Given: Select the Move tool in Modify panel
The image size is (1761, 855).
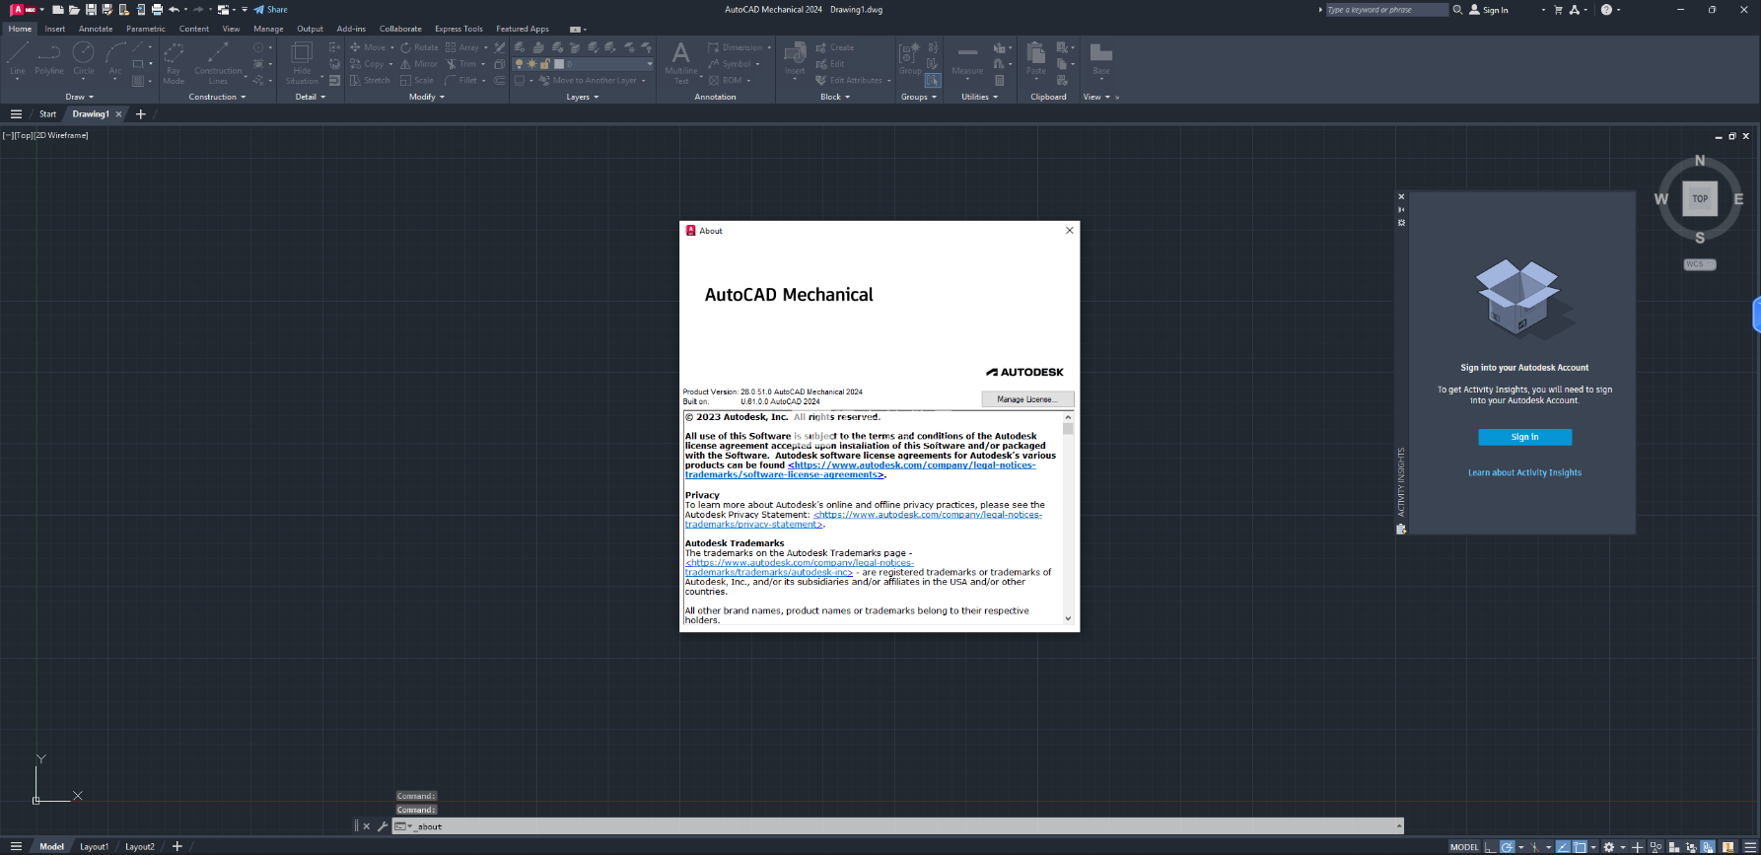Looking at the screenshot, I should (368, 47).
